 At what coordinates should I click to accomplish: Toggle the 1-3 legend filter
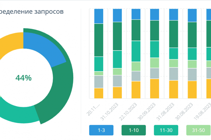101,130
